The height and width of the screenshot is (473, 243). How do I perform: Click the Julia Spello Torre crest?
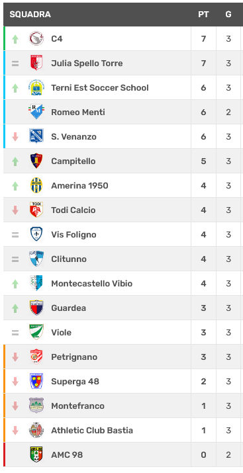point(36,63)
